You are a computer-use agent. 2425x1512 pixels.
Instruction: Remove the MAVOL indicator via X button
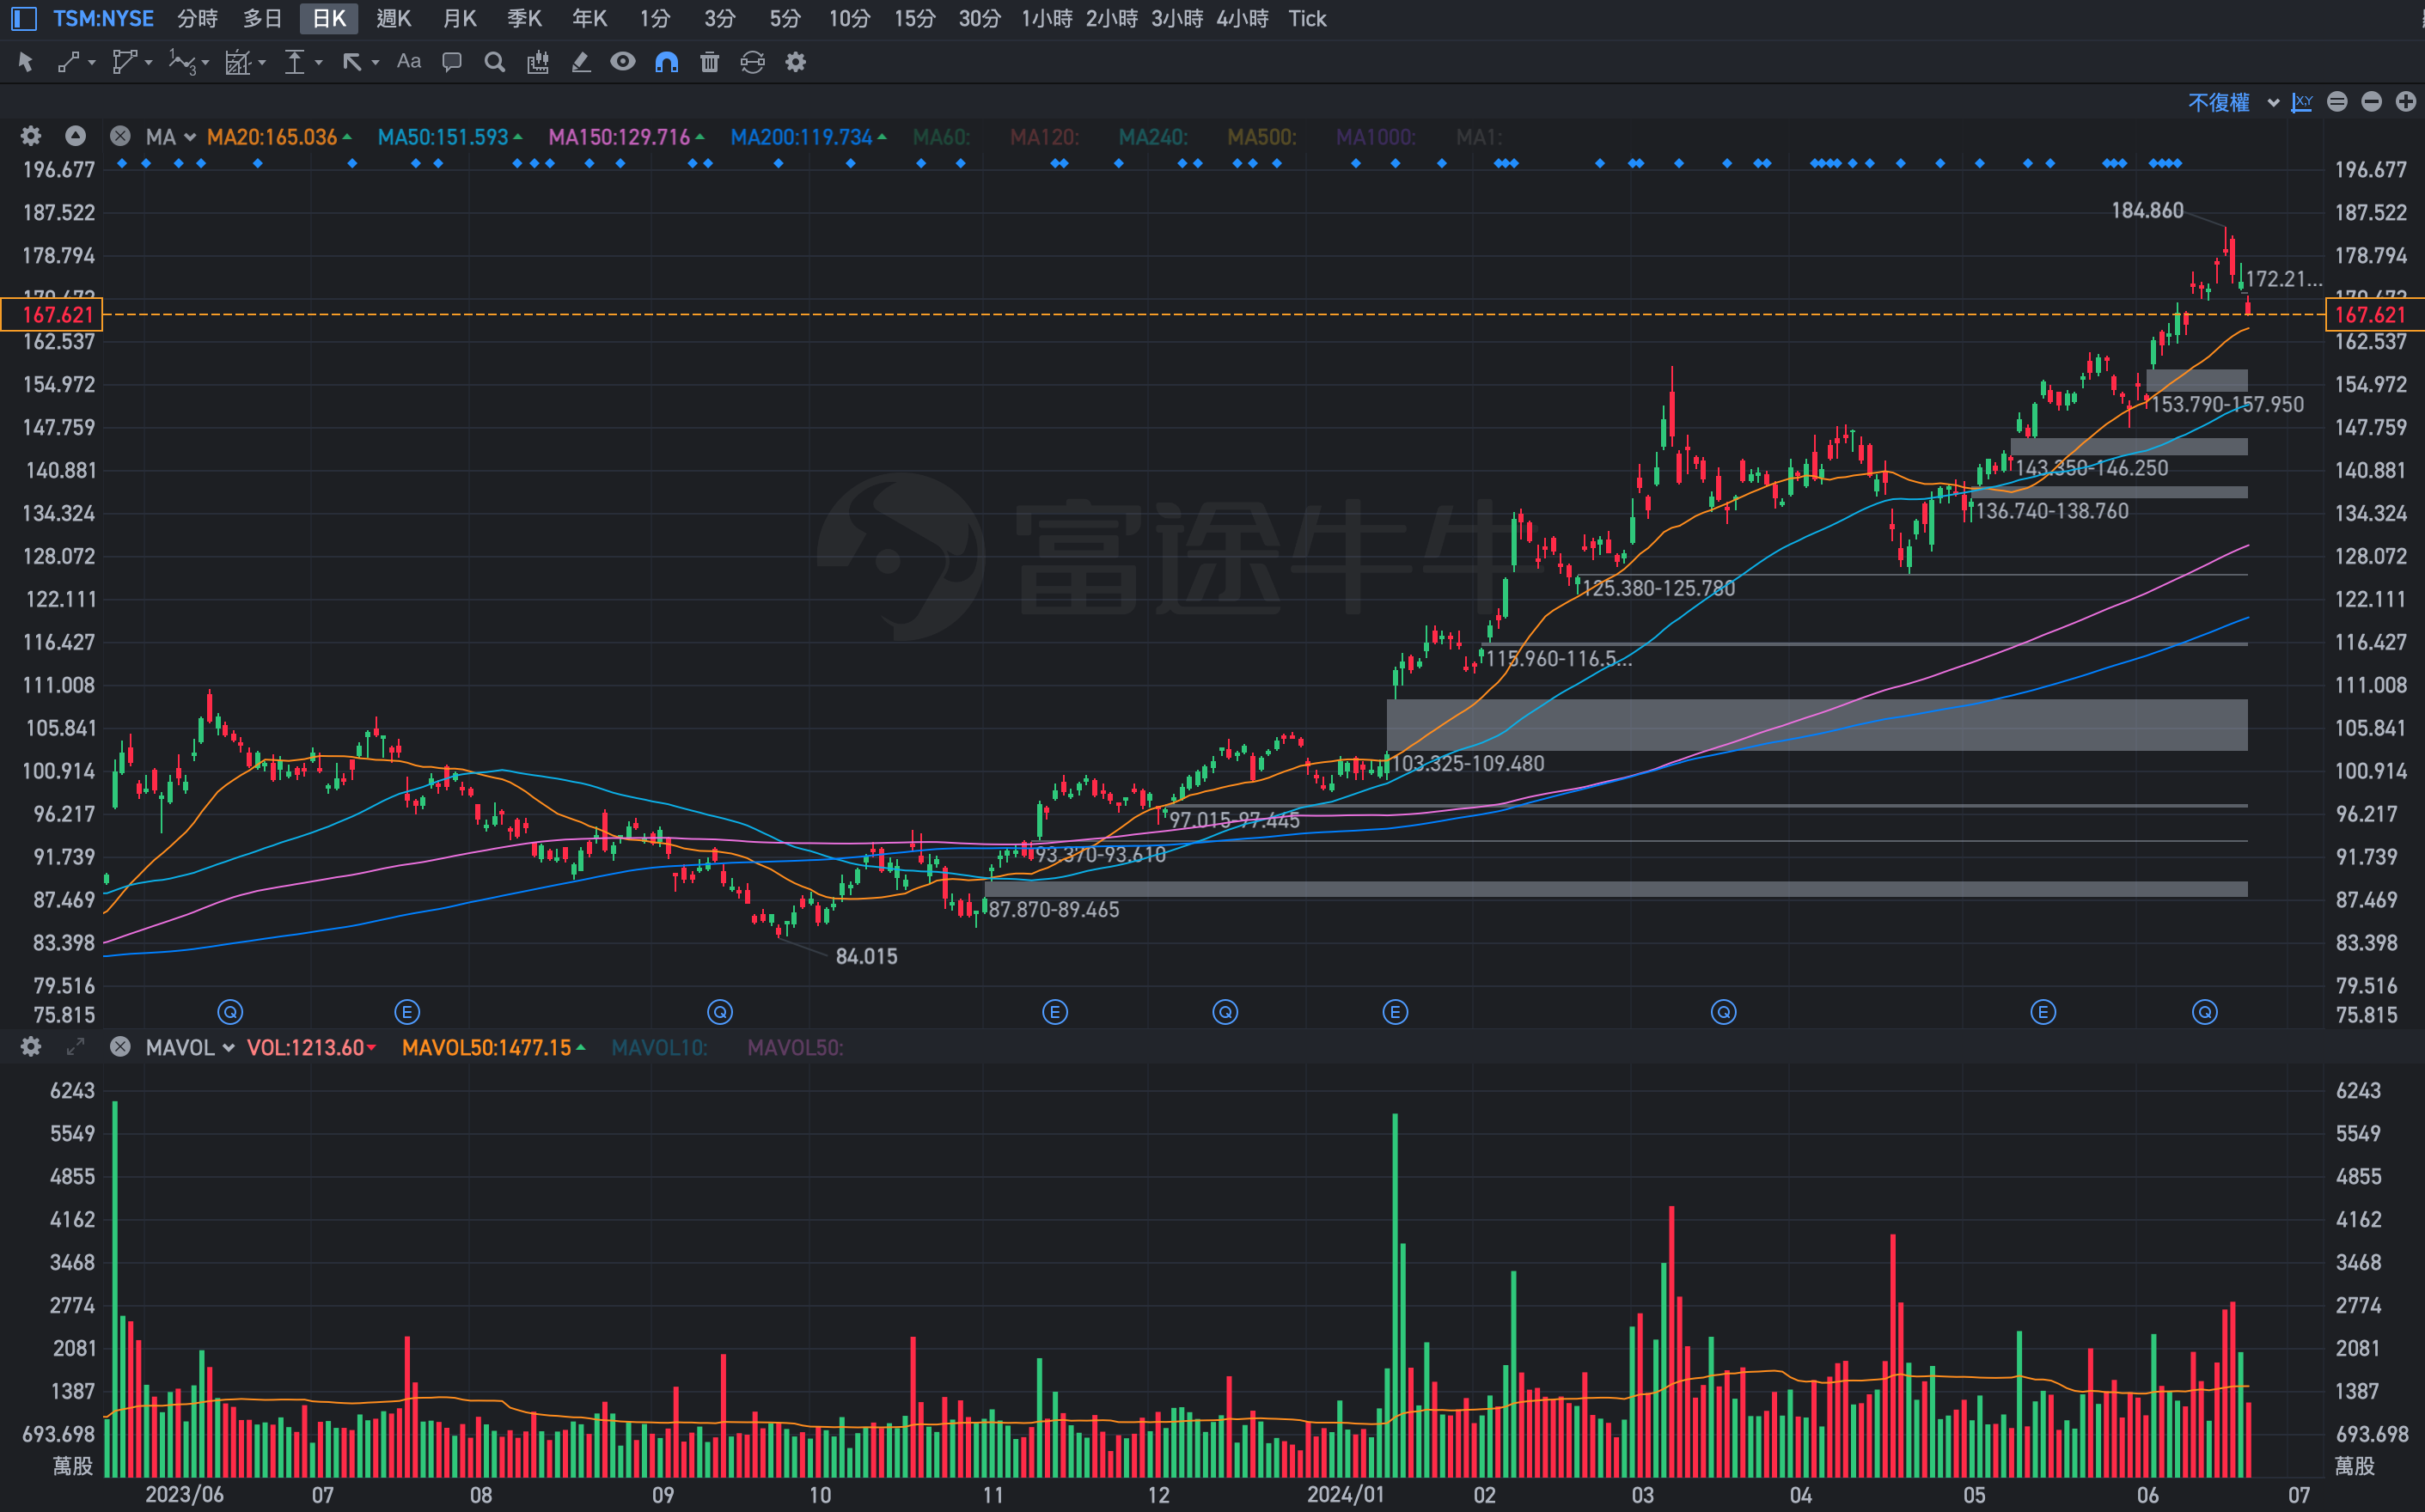click(x=120, y=1047)
